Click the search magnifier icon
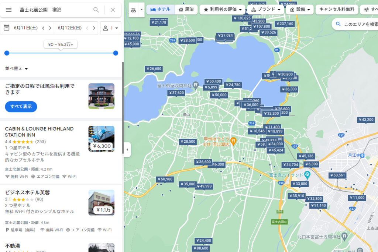The image size is (378, 252). tap(96, 10)
